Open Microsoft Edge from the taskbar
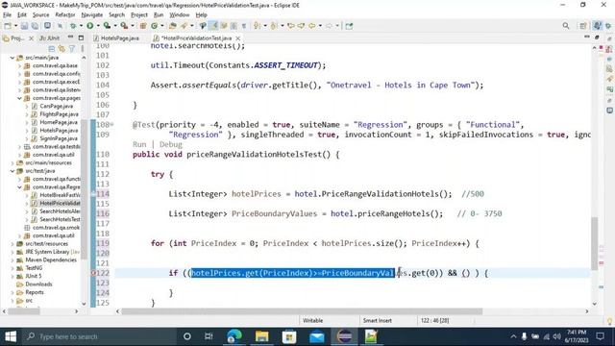 [x=234, y=336]
